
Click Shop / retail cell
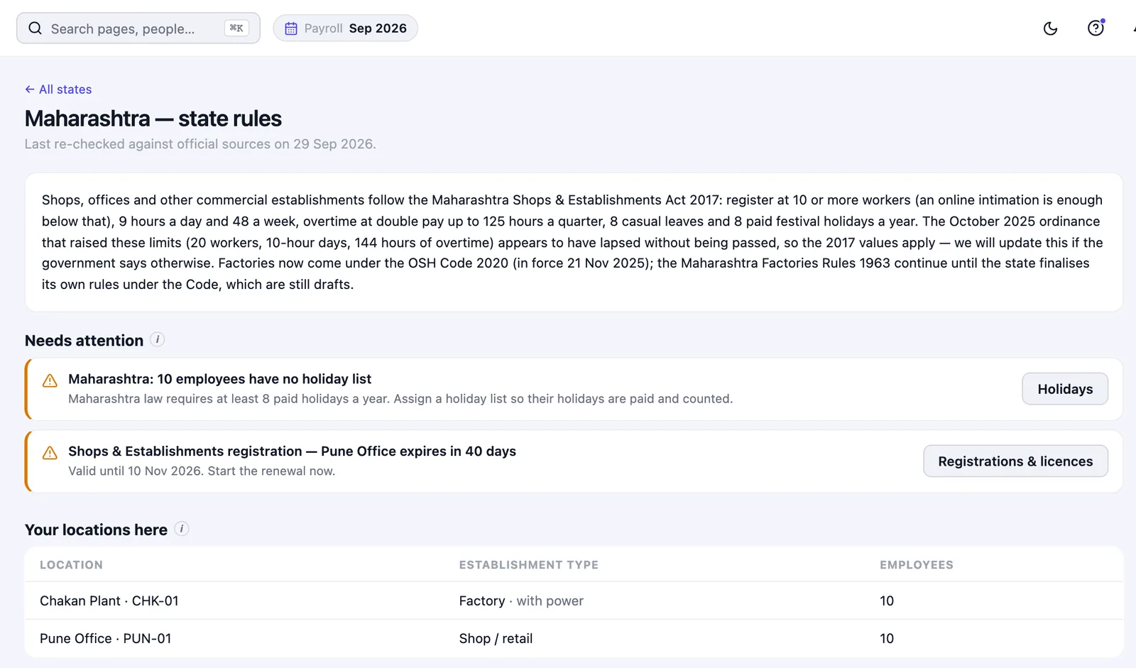(x=496, y=638)
